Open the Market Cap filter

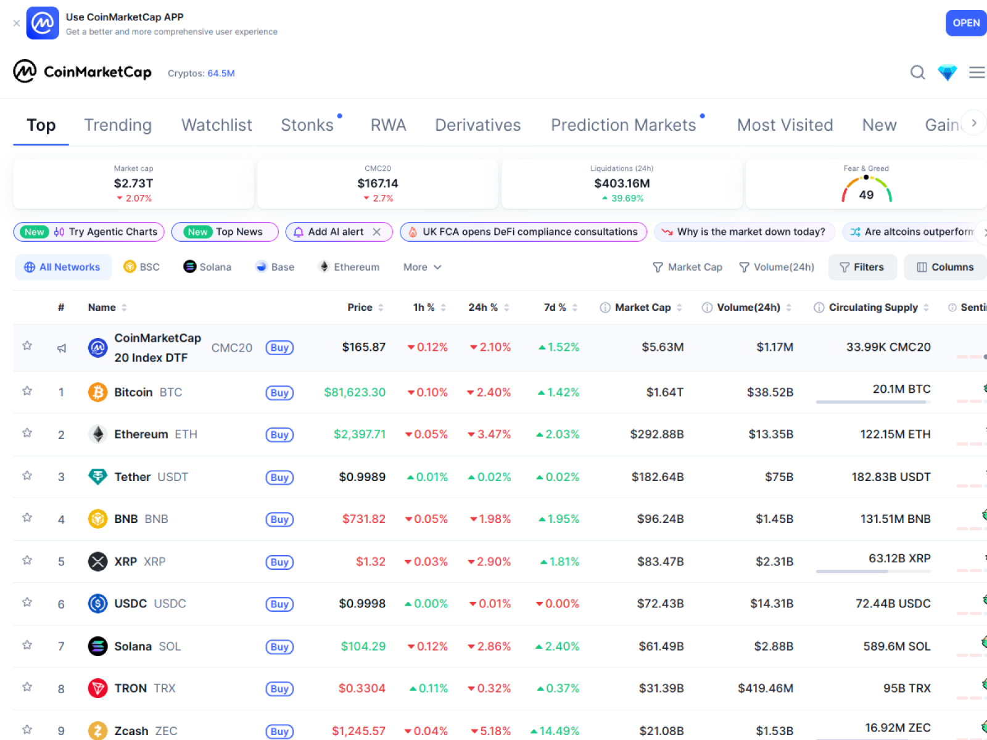point(687,267)
